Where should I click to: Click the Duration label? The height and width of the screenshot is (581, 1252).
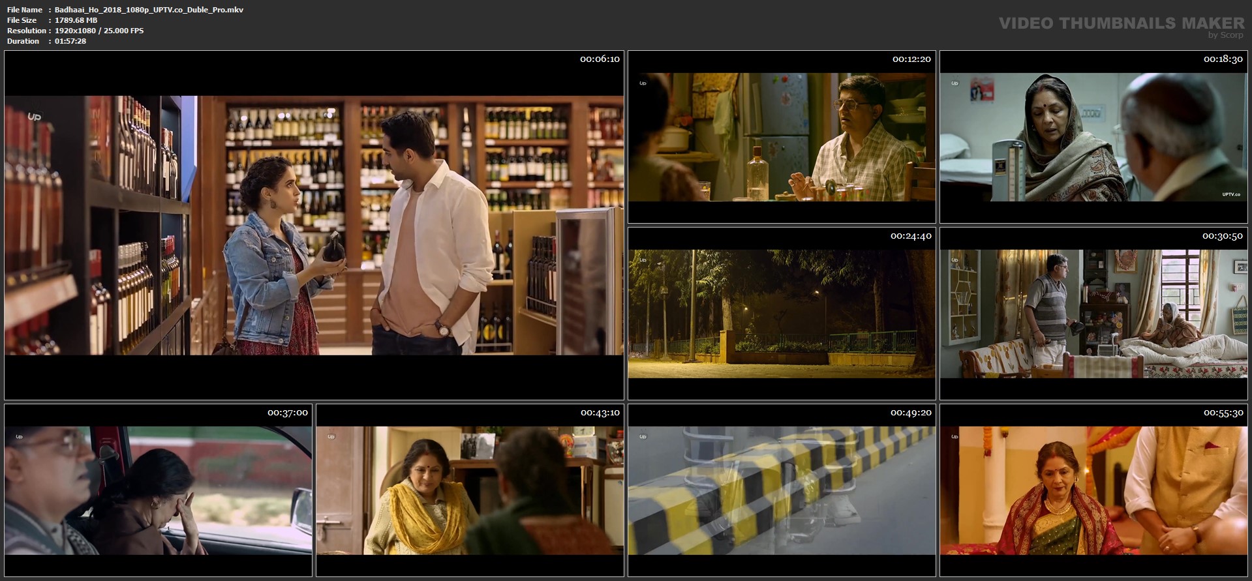pyautogui.click(x=23, y=41)
